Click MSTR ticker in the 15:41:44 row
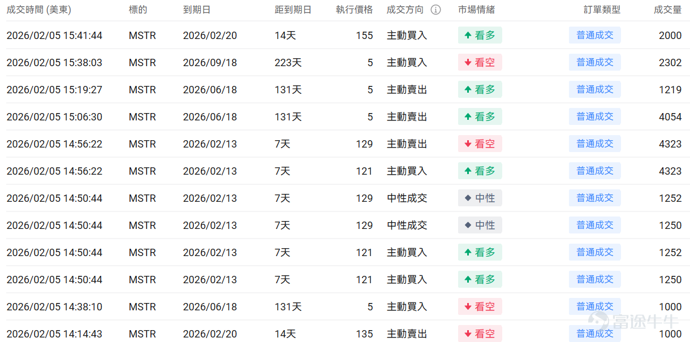 (142, 36)
